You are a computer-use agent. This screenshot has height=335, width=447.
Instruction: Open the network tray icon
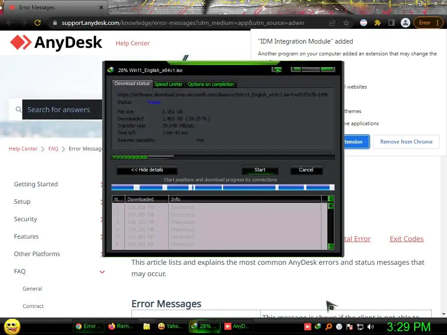coord(360,327)
